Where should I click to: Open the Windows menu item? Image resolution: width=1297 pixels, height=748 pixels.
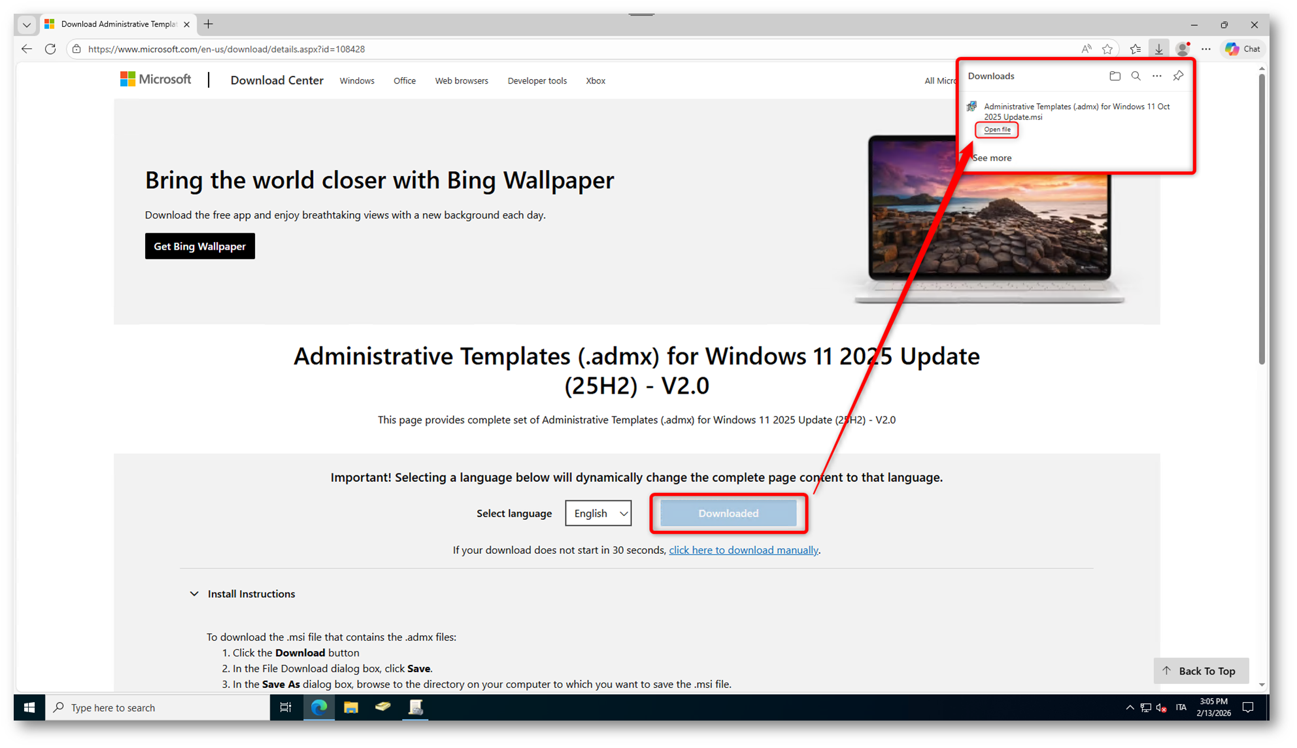pos(357,81)
